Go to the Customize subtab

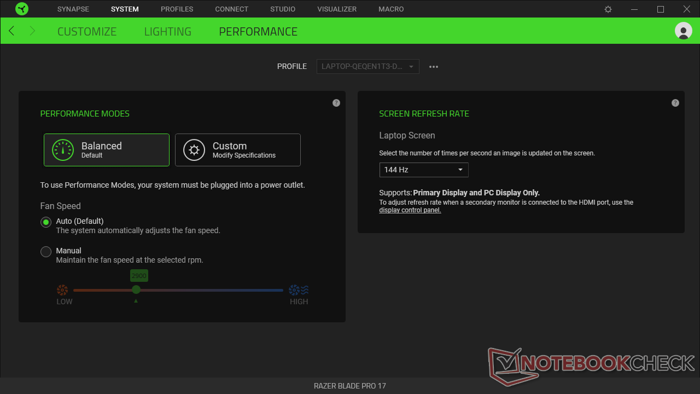pyautogui.click(x=87, y=32)
